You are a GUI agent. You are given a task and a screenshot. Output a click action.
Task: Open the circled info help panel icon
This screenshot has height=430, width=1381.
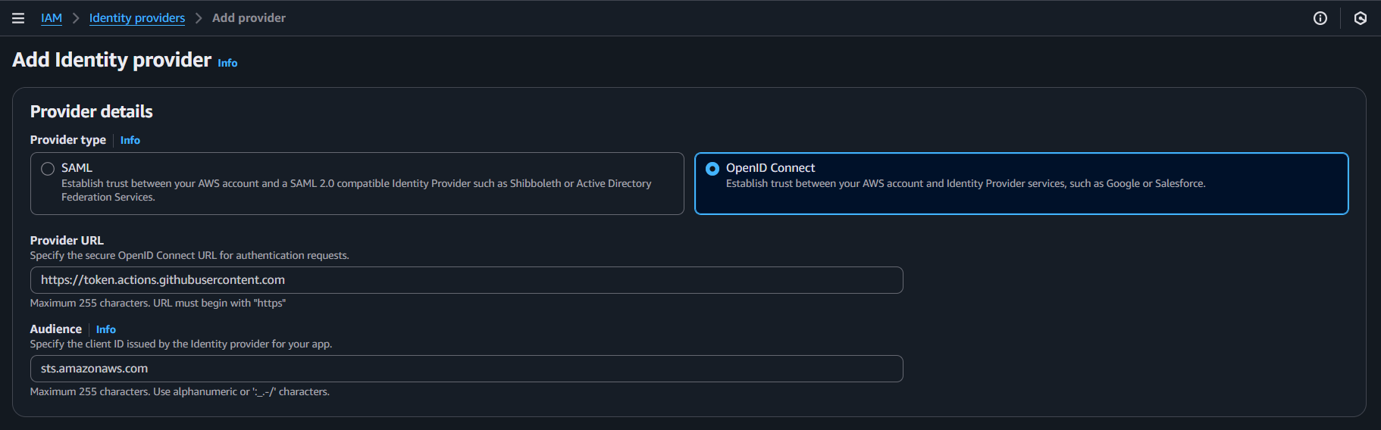coord(1320,18)
